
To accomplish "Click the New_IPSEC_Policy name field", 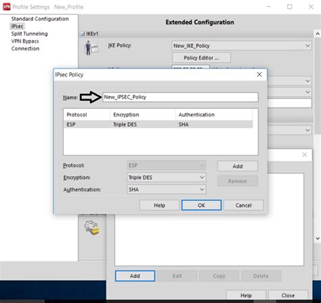I will pyautogui.click(x=180, y=97).
